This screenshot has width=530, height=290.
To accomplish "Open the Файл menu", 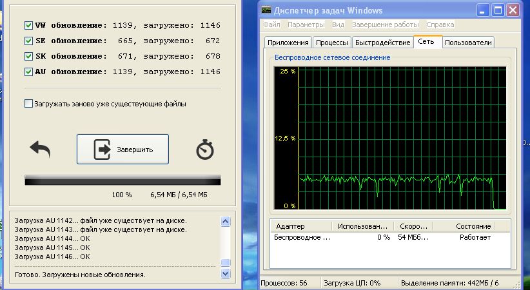I will (x=271, y=24).
